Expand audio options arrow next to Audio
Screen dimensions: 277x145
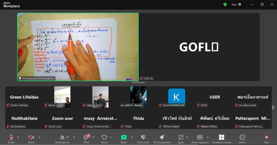point(18,137)
